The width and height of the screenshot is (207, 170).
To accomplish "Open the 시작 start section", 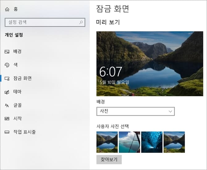I will (17, 118).
